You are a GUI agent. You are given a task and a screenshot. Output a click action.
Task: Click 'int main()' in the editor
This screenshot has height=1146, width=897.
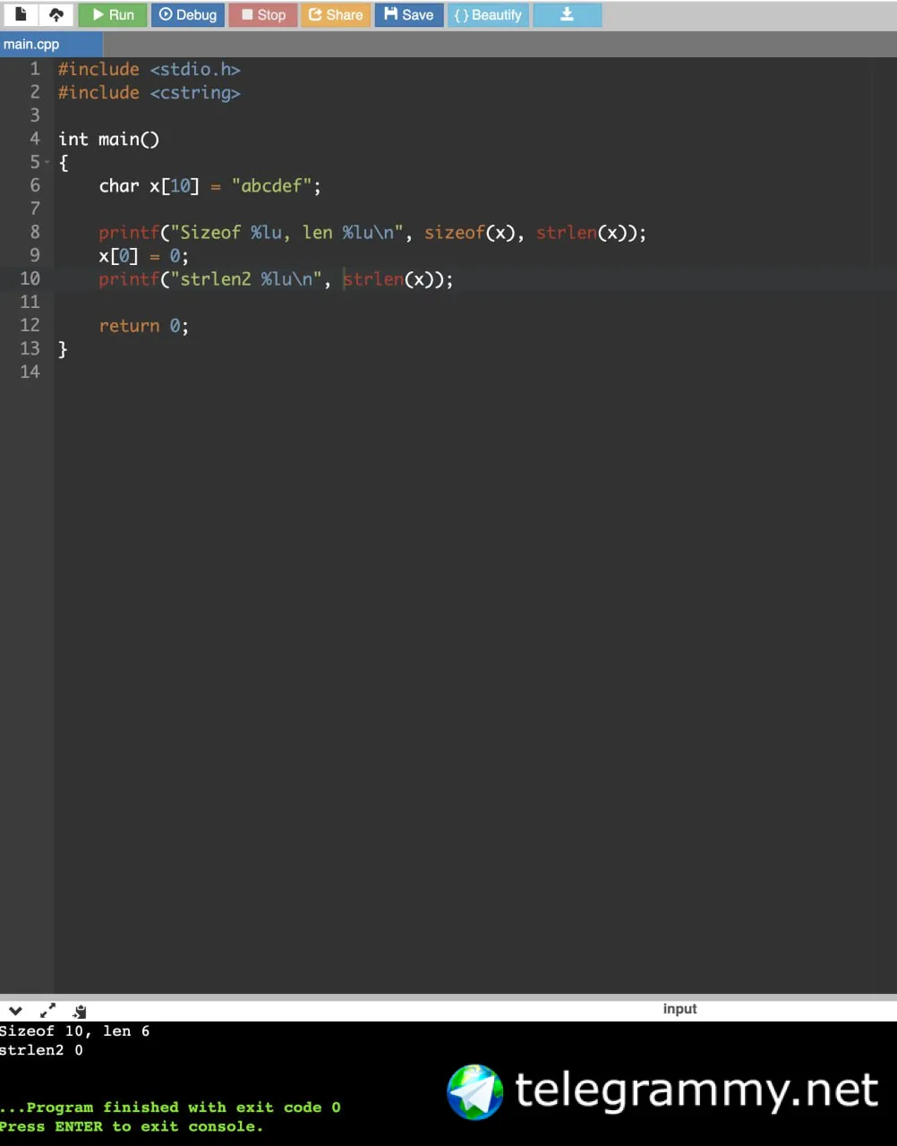(108, 139)
